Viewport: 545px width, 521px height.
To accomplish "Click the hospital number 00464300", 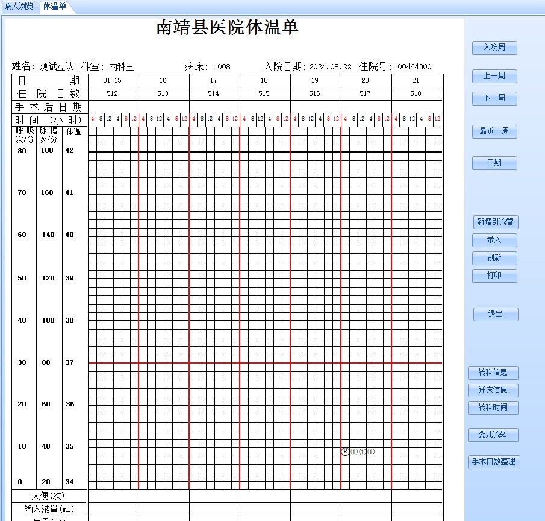I will coord(415,66).
